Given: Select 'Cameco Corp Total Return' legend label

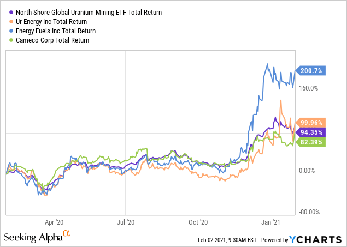Looking at the screenshot, I should click(52, 40).
